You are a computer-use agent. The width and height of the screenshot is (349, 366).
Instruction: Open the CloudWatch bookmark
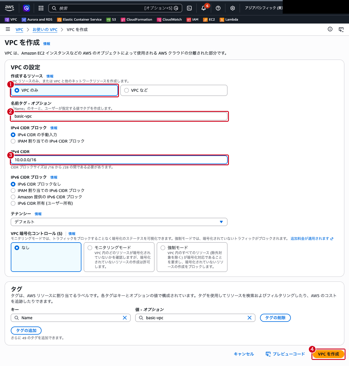point(169,19)
